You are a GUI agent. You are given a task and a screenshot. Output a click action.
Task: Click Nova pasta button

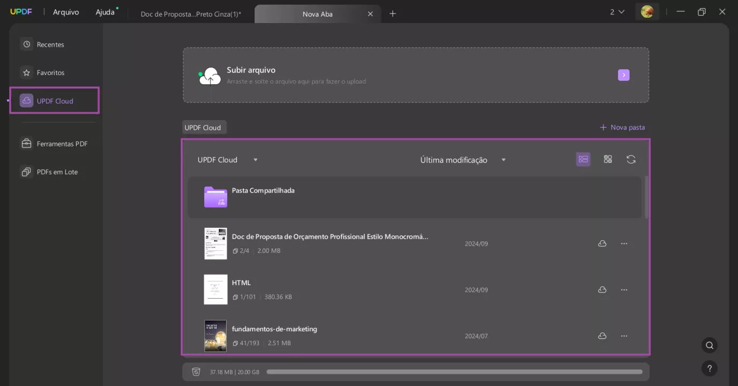pos(622,127)
